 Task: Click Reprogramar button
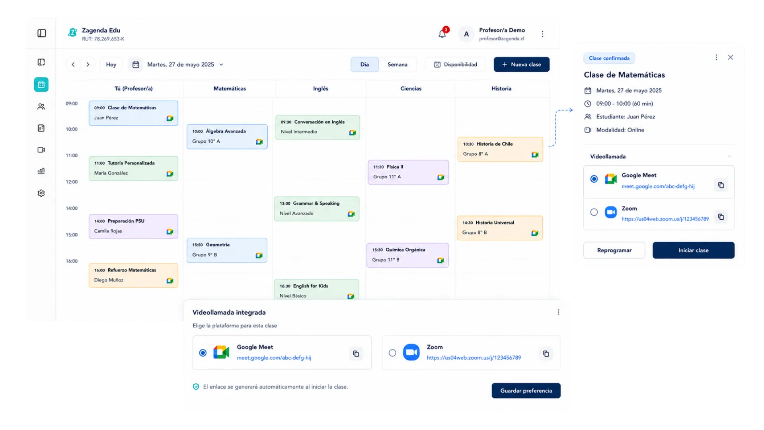pyautogui.click(x=614, y=250)
